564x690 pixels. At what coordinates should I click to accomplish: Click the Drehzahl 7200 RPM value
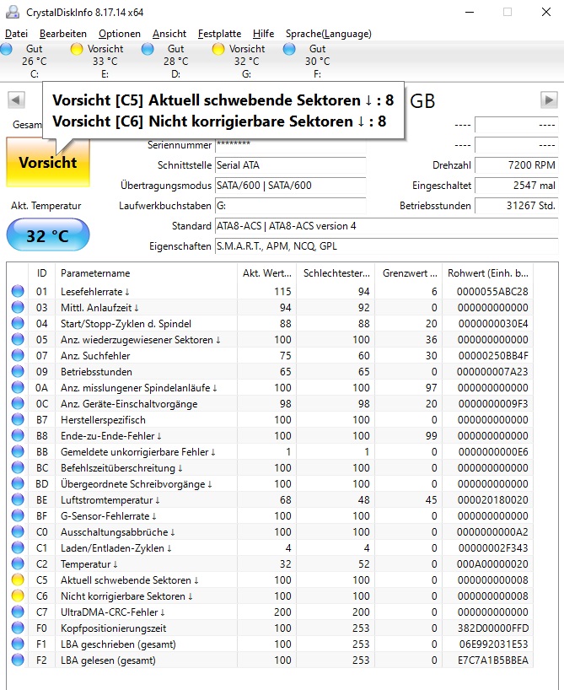[517, 165]
